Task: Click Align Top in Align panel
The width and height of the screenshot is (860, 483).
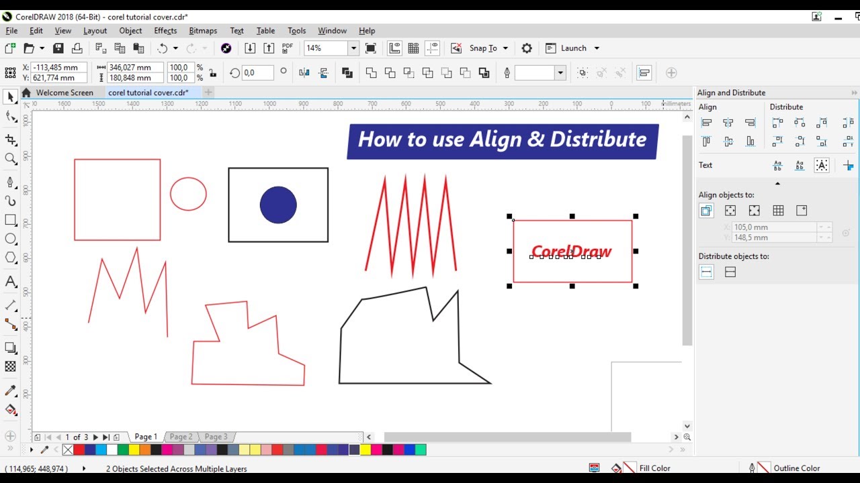Action: [x=706, y=142]
